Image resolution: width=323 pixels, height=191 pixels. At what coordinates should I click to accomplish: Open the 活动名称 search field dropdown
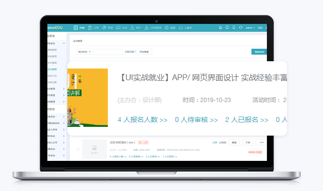(x=83, y=52)
